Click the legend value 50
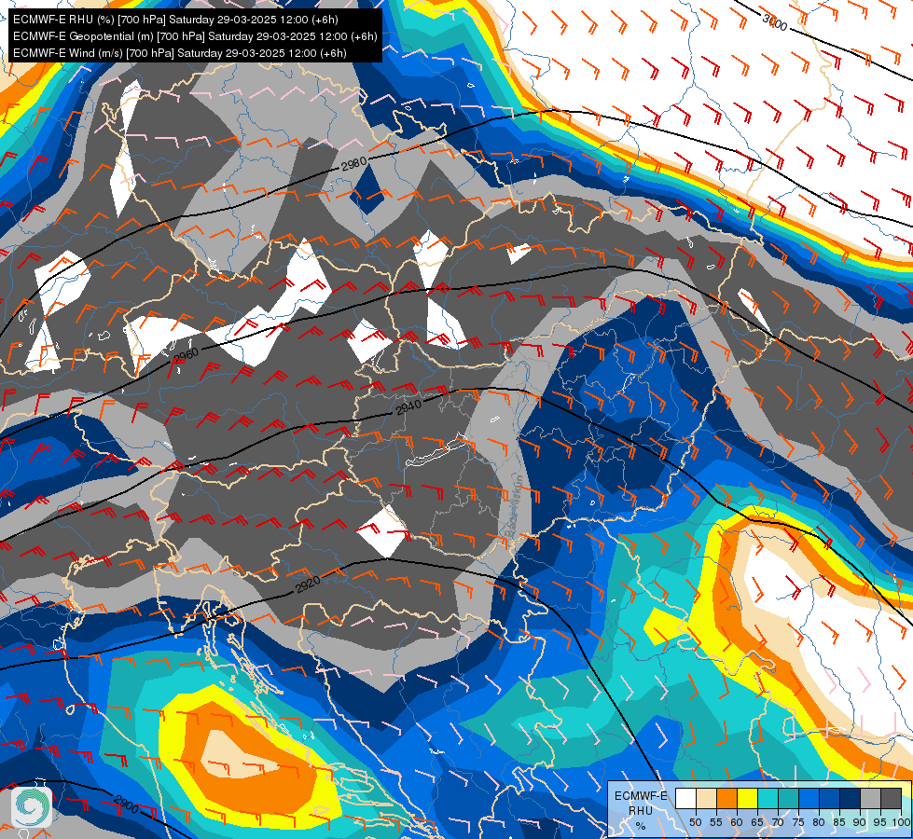The image size is (913, 839). point(695,822)
